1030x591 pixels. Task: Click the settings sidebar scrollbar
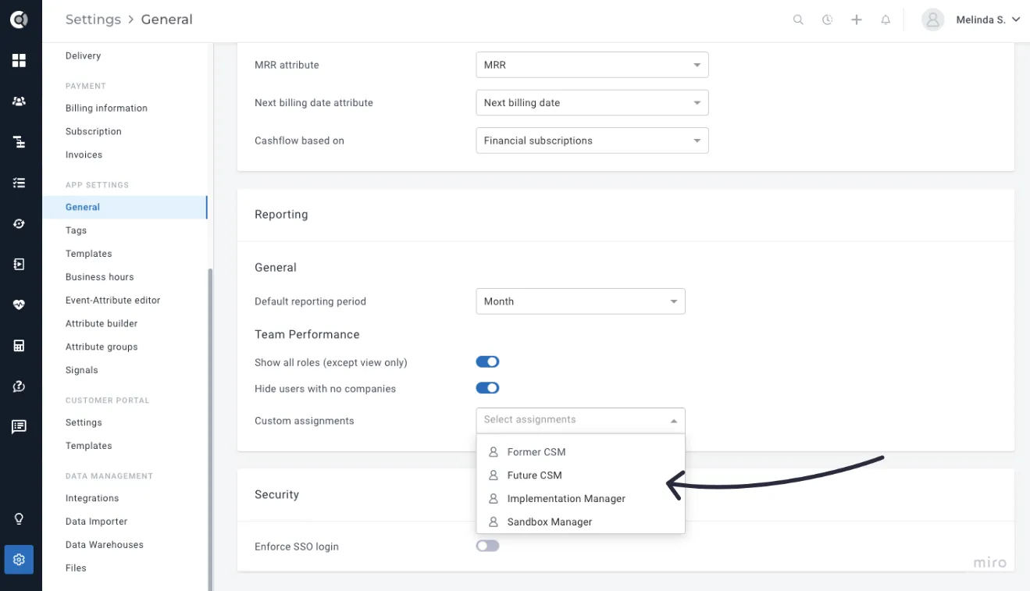[x=209, y=429]
